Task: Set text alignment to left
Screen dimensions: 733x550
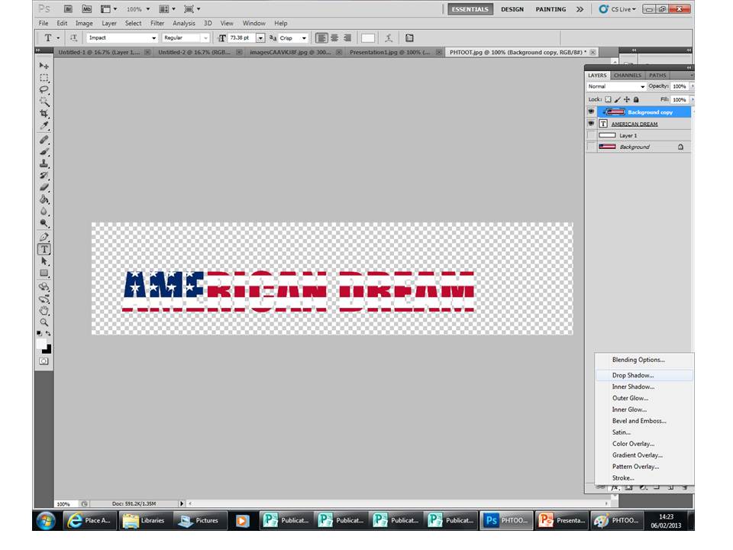Action: pos(321,38)
